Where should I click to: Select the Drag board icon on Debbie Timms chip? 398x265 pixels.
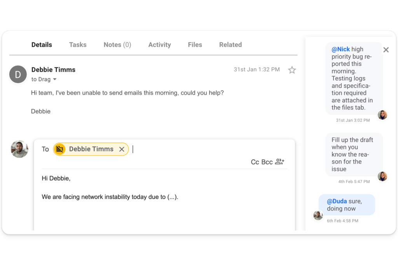point(60,149)
